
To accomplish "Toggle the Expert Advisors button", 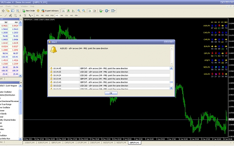I will pos(50,11).
